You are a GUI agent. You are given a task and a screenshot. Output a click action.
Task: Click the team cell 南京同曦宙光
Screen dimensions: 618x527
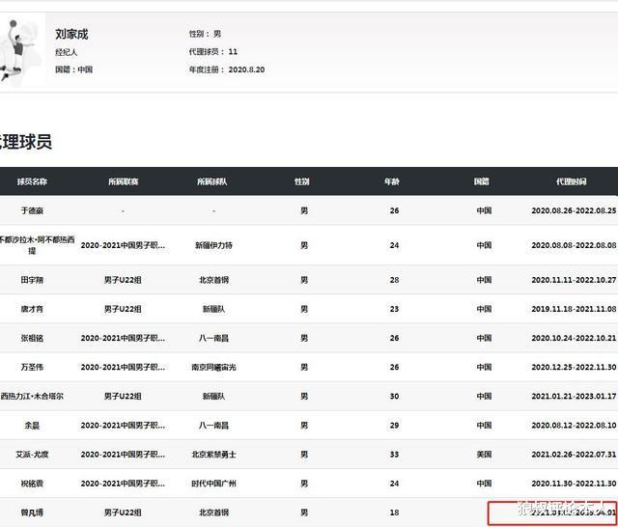coord(213,367)
